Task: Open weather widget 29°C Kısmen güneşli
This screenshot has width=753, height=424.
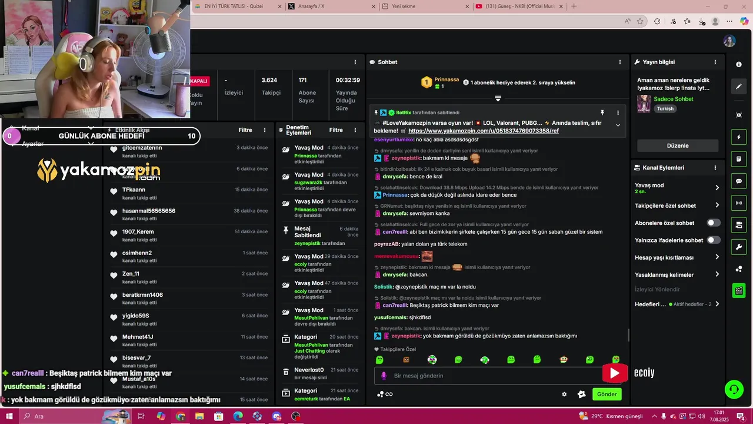Action: (609, 416)
